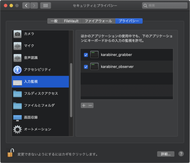The height and width of the screenshot is (163, 190).
Task: Click the privacy category list scrollbar
Action: (x=71, y=90)
